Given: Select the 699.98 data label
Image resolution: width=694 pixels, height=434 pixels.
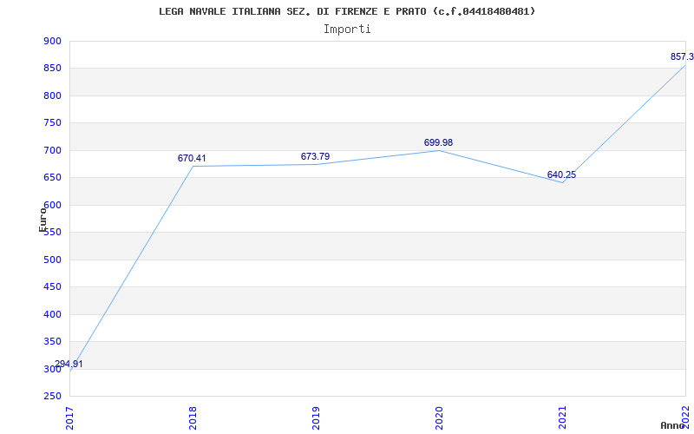Looking at the screenshot, I should [438, 142].
